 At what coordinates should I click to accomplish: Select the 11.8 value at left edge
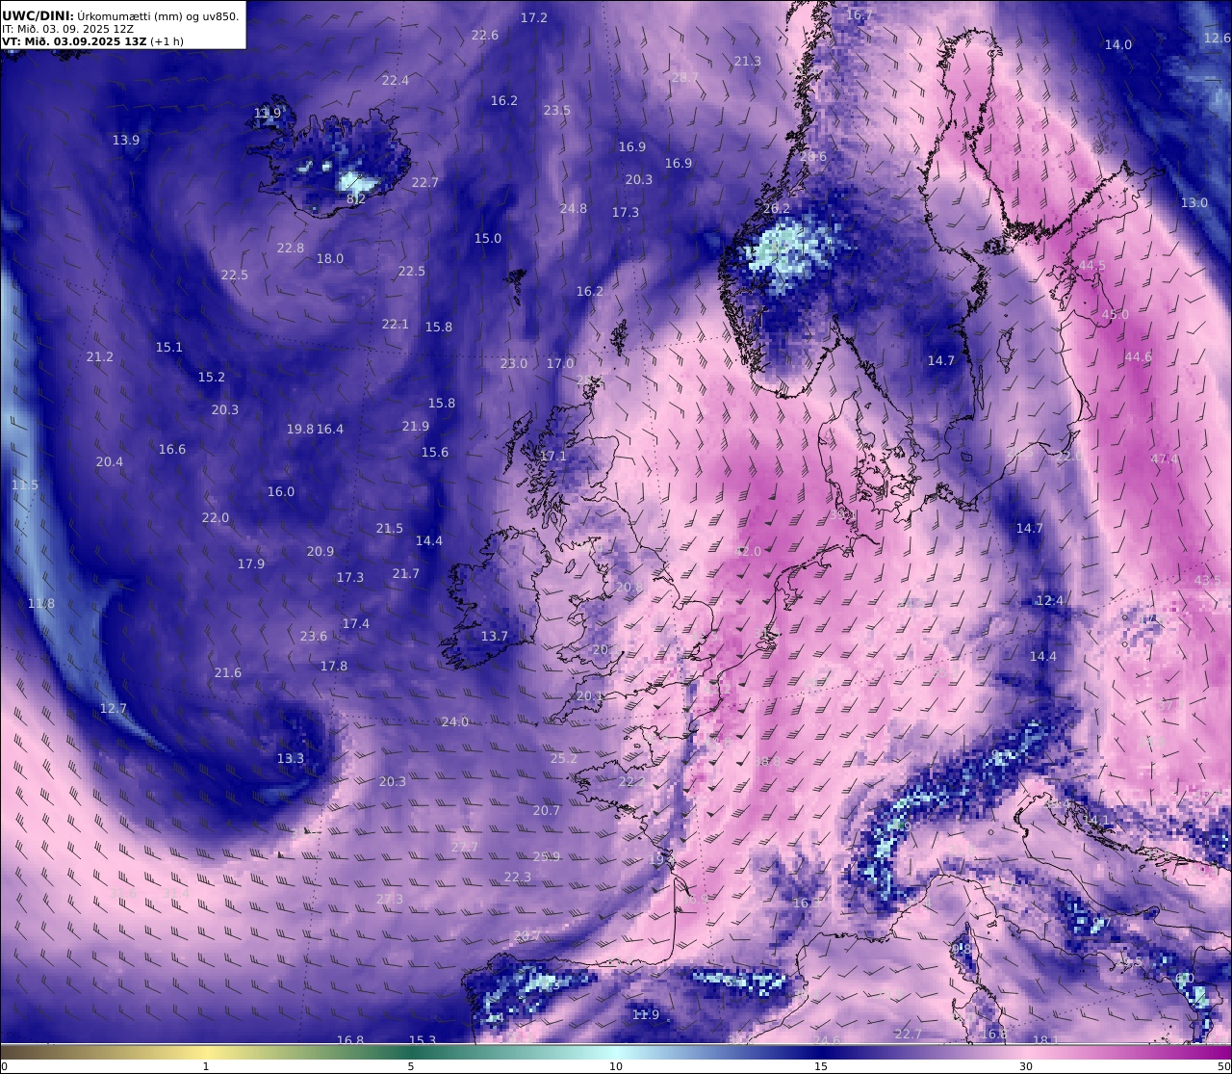coord(41,603)
